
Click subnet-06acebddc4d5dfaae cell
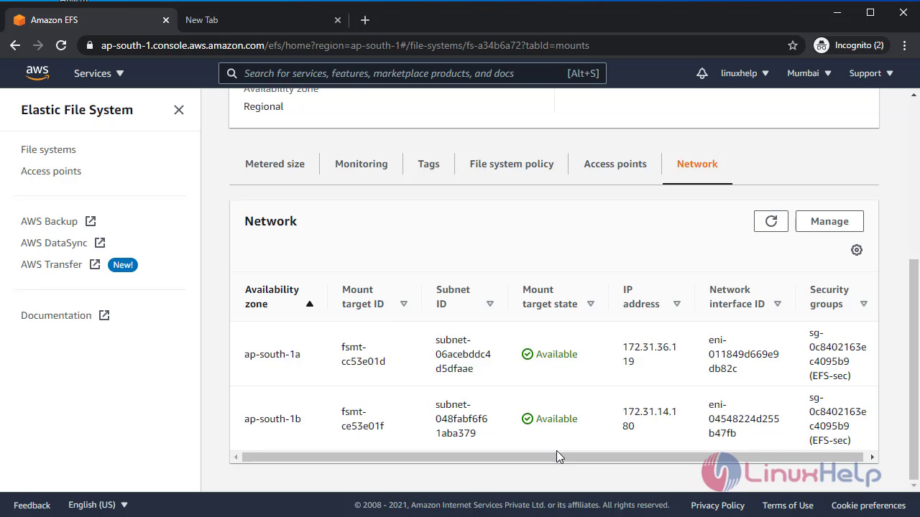coord(463,354)
